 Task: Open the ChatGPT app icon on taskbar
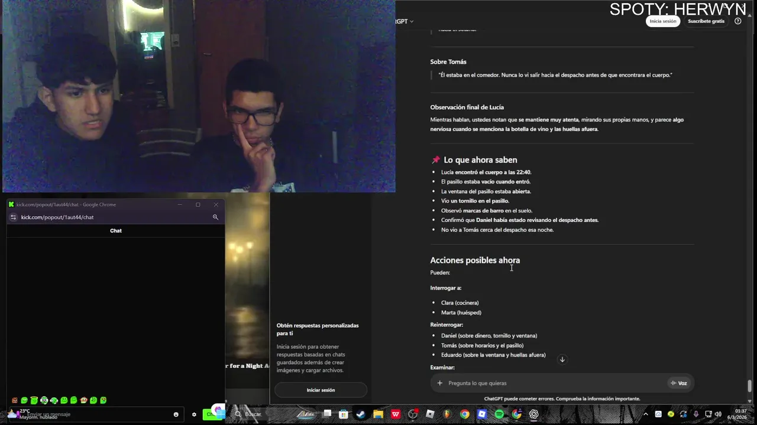point(534,414)
